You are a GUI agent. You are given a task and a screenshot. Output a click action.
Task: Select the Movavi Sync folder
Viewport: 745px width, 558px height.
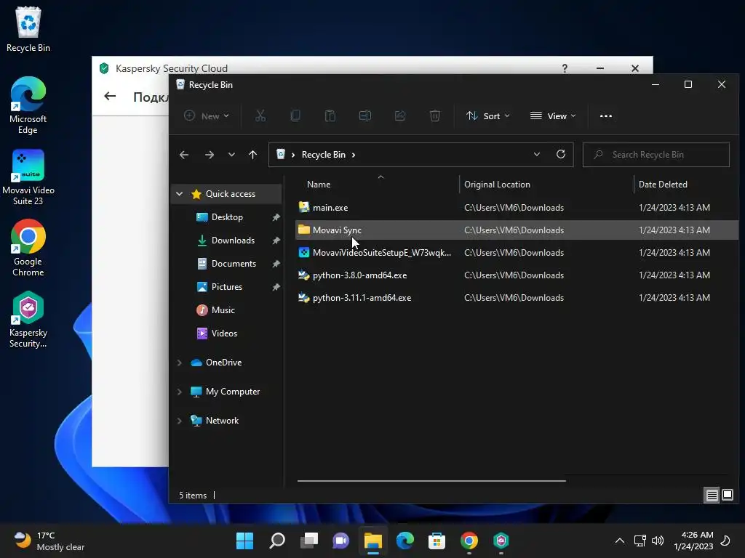point(517,230)
